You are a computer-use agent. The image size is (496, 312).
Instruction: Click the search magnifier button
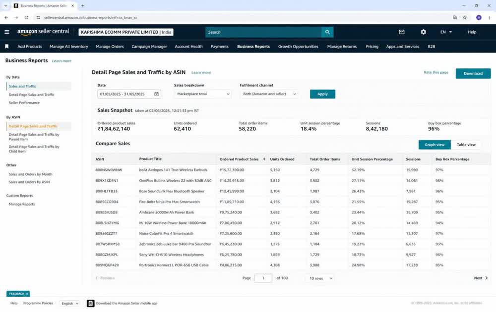327,32
